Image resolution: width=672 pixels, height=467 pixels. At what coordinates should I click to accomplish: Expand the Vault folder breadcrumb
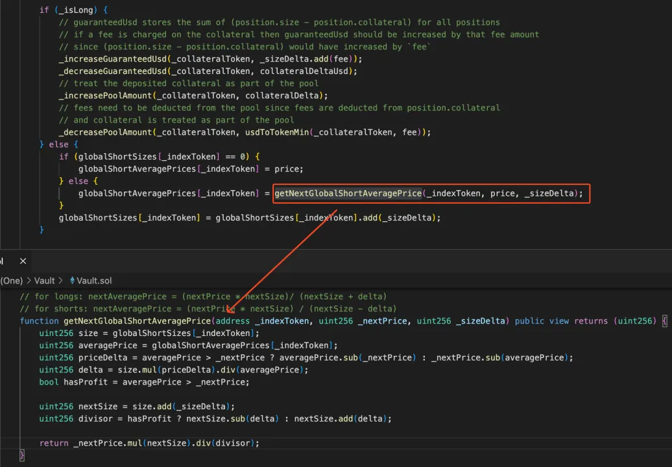pyautogui.click(x=44, y=280)
